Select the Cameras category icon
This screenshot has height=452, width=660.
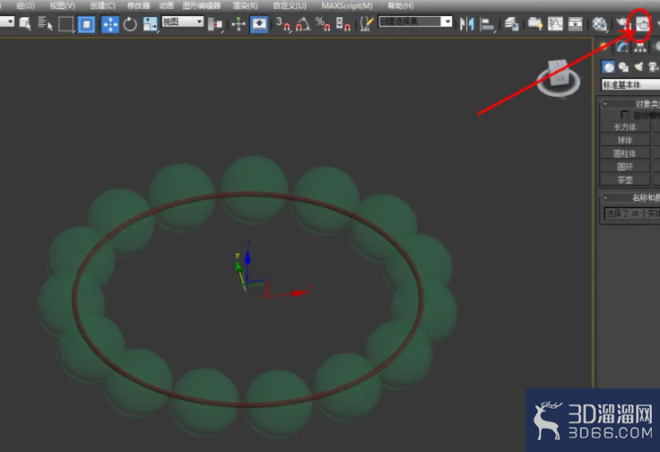(x=653, y=67)
